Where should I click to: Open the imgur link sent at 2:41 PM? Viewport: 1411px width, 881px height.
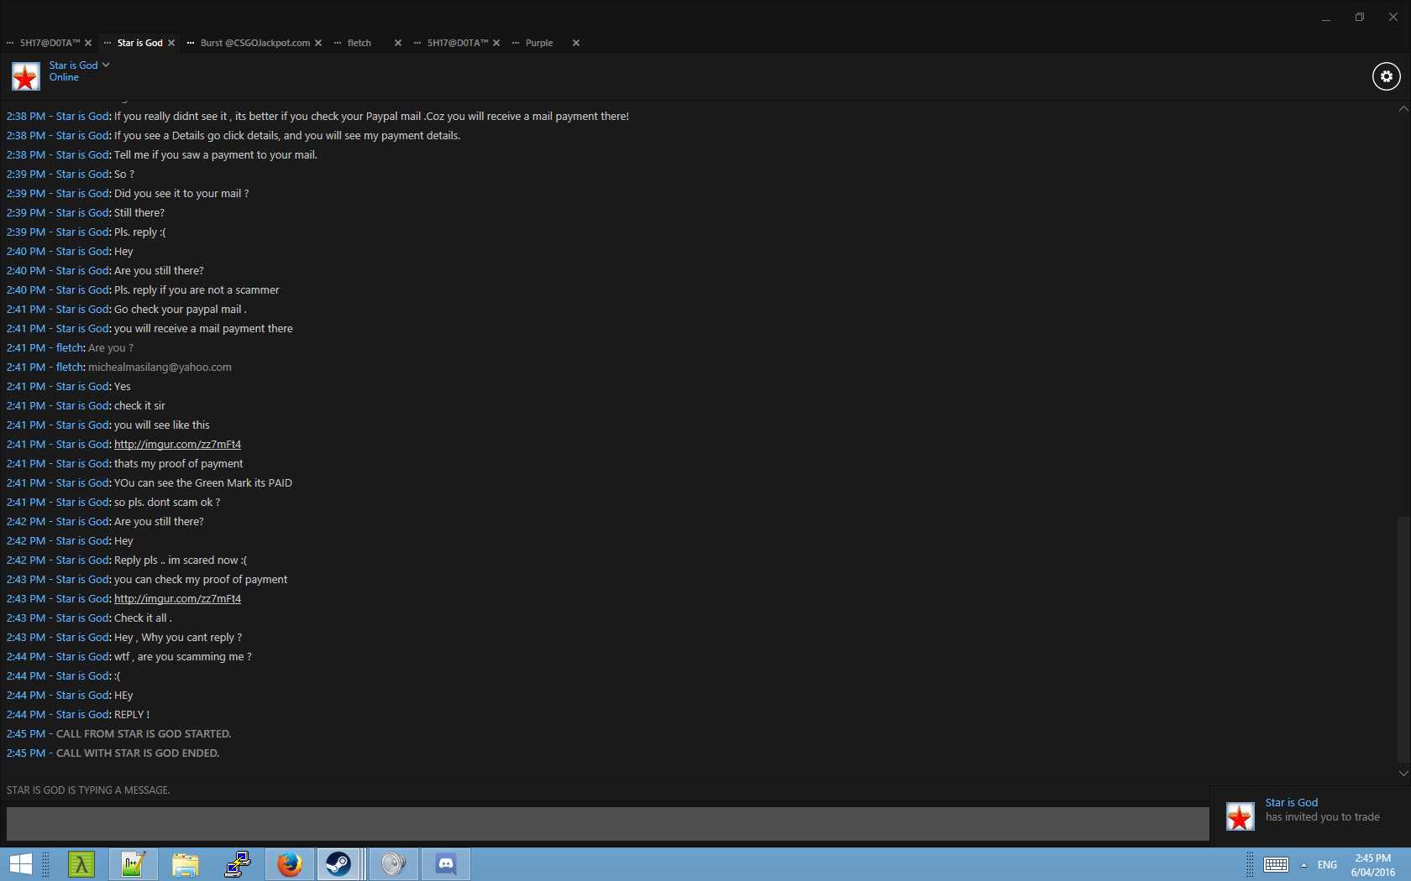pos(177,445)
